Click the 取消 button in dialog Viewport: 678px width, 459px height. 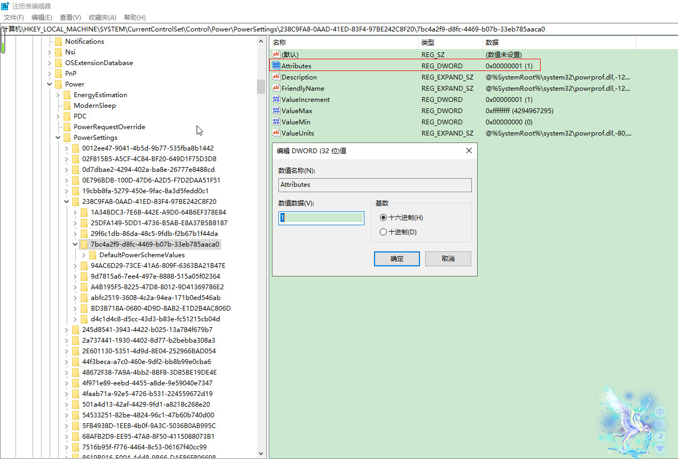pyautogui.click(x=448, y=259)
